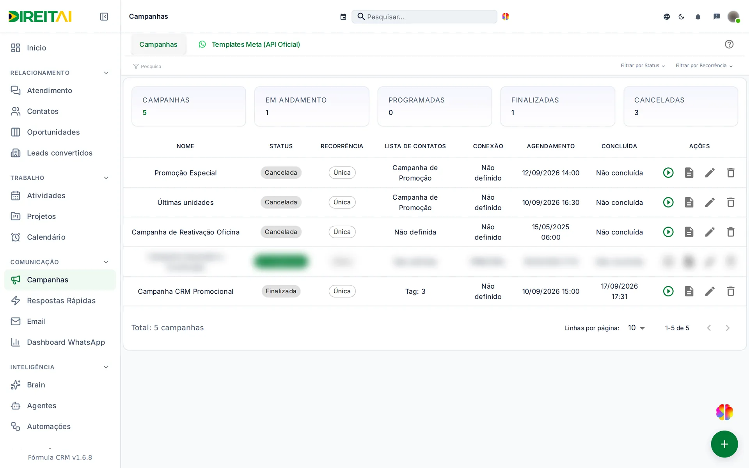Collapse the Trabalho sidebar section
The height and width of the screenshot is (468, 749).
(106, 178)
